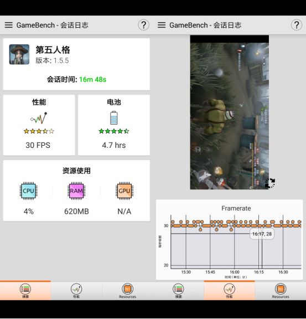Tap the 16:30 label on Framerate chart
Screen dimensions: 306x319
pyautogui.click(x=283, y=272)
